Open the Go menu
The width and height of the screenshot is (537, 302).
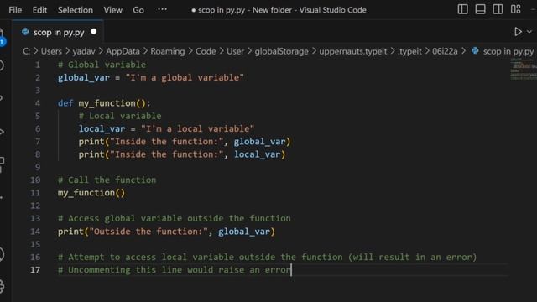[x=138, y=10]
